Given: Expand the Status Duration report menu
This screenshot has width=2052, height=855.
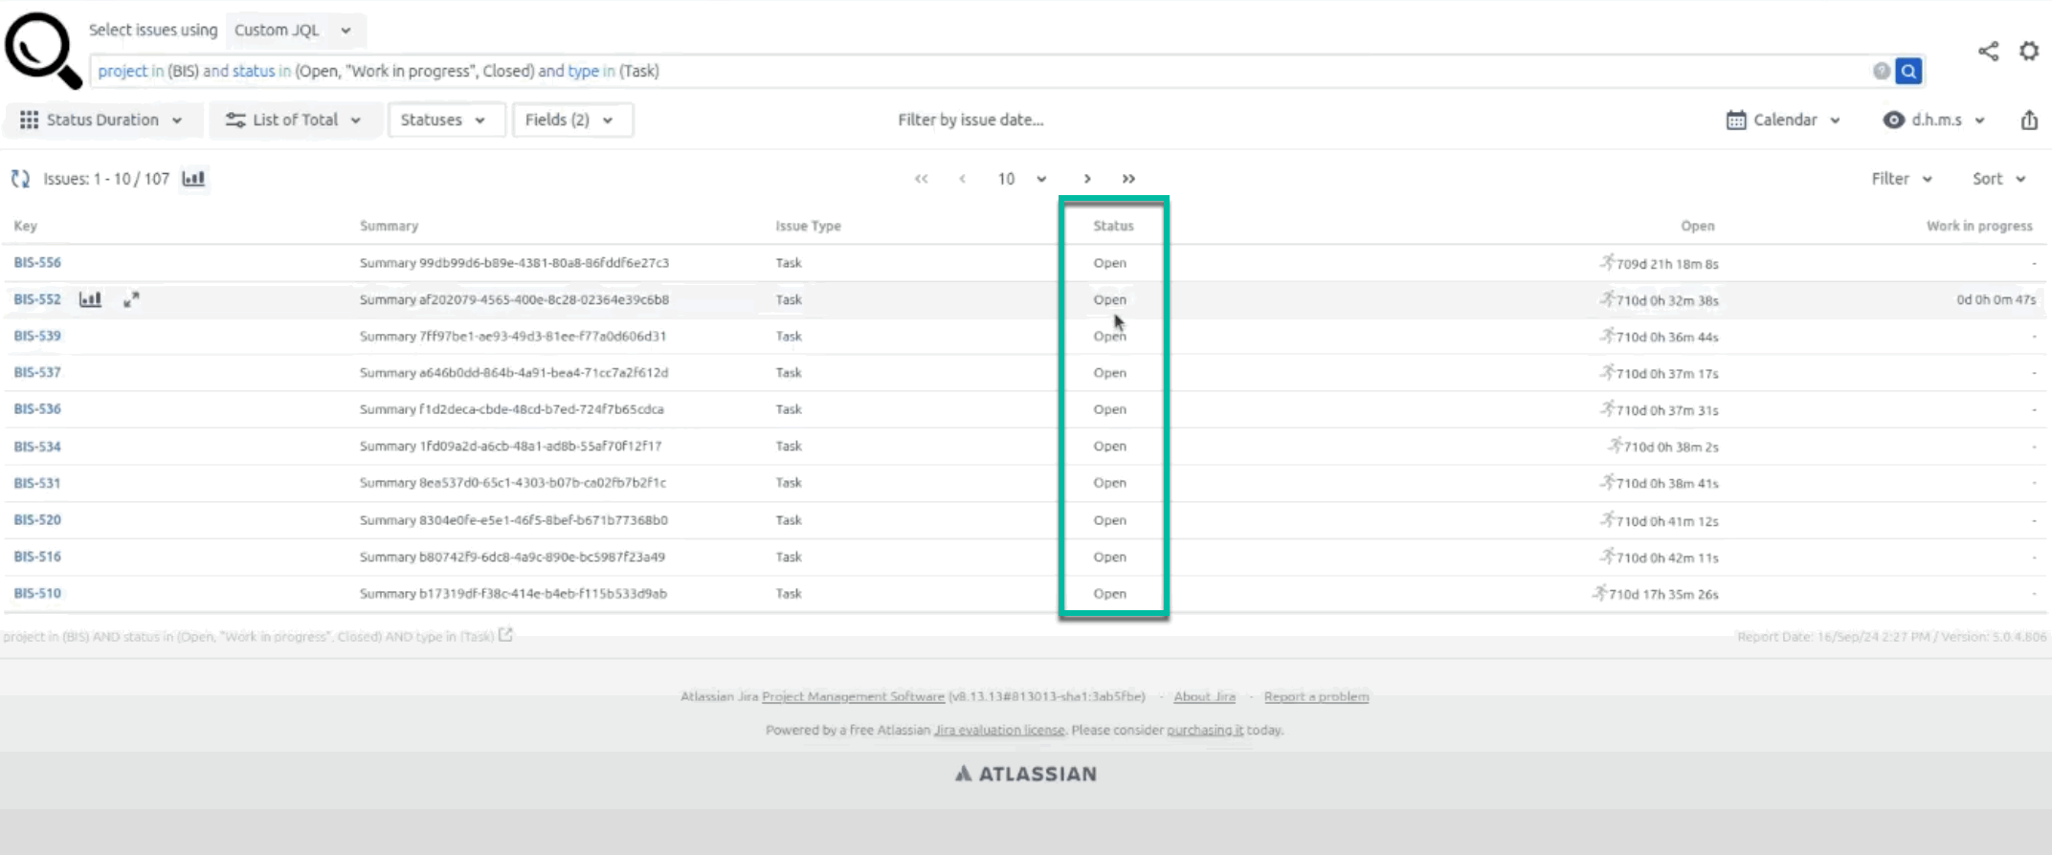Looking at the screenshot, I should click(101, 121).
